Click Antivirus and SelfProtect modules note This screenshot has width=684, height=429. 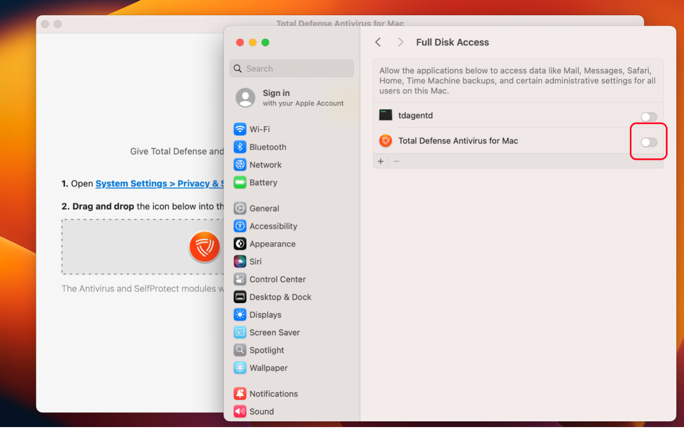(x=143, y=289)
